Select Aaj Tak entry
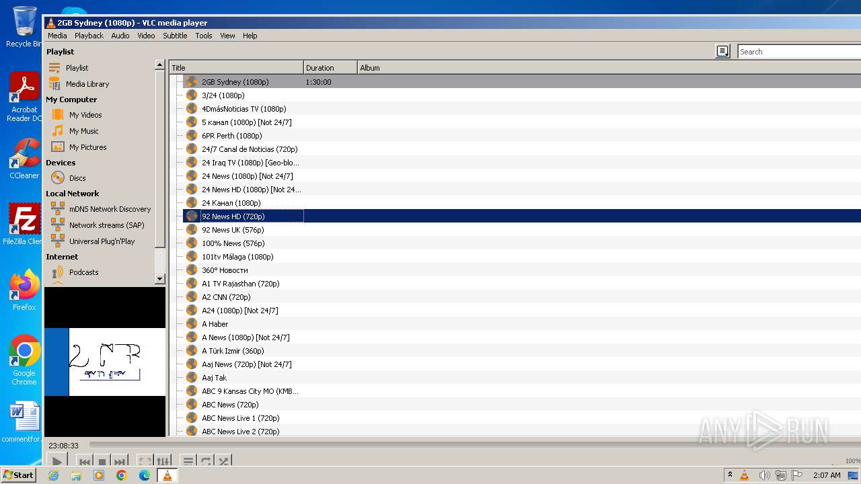This screenshot has height=484, width=861. coord(522,378)
